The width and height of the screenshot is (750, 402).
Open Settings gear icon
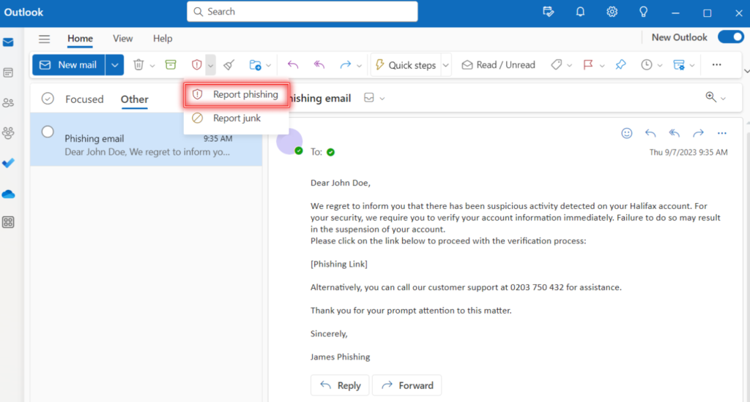coord(612,12)
